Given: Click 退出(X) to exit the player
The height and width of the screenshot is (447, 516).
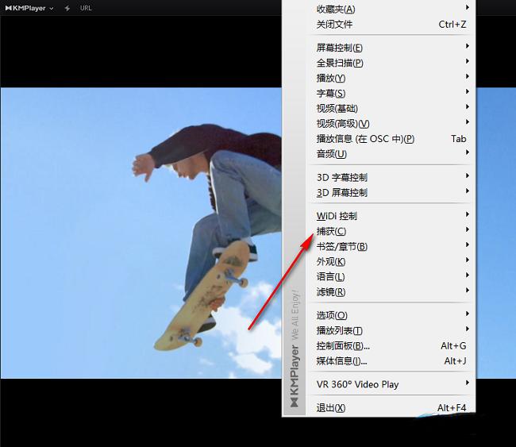Looking at the screenshot, I should [x=330, y=408].
